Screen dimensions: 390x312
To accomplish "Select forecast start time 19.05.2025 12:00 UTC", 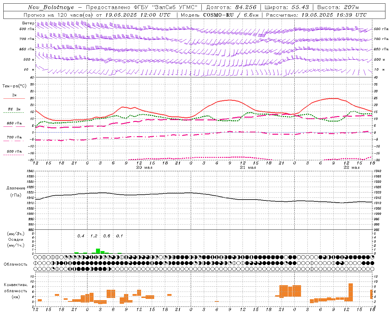I will pos(138,15).
